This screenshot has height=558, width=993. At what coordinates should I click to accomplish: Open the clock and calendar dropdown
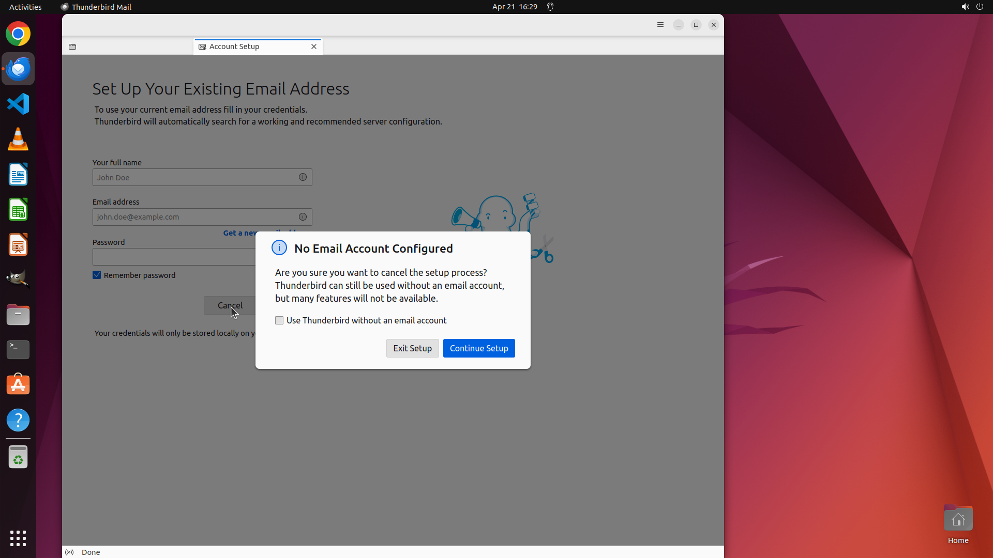(514, 7)
